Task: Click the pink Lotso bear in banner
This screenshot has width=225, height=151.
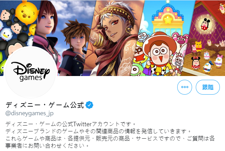Action: pyautogui.click(x=181, y=40)
